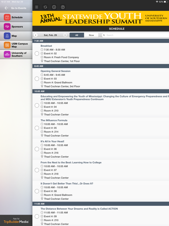
Task: Go to next day with right chevron
Action: click(x=65, y=35)
